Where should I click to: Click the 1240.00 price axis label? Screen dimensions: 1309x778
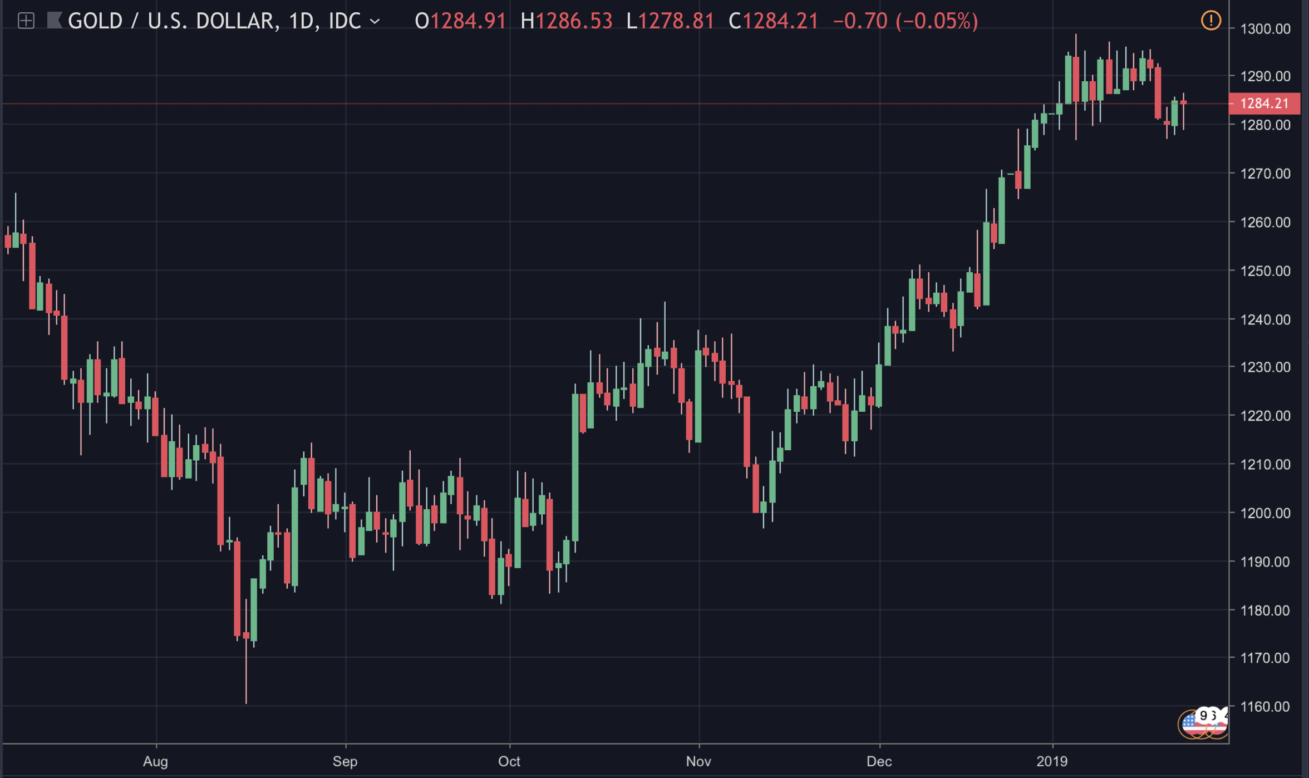pyautogui.click(x=1266, y=319)
